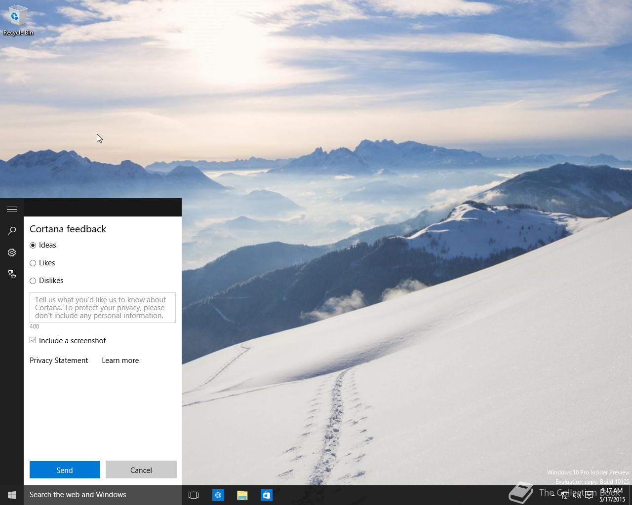Click the feedback icon in Cortana sidebar
This screenshot has width=632, height=505.
click(x=12, y=274)
